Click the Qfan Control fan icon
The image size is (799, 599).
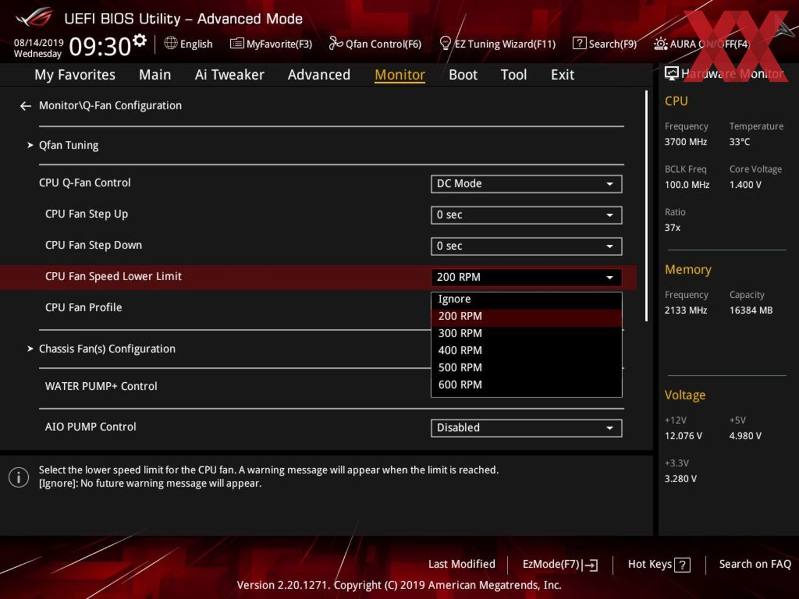click(335, 43)
